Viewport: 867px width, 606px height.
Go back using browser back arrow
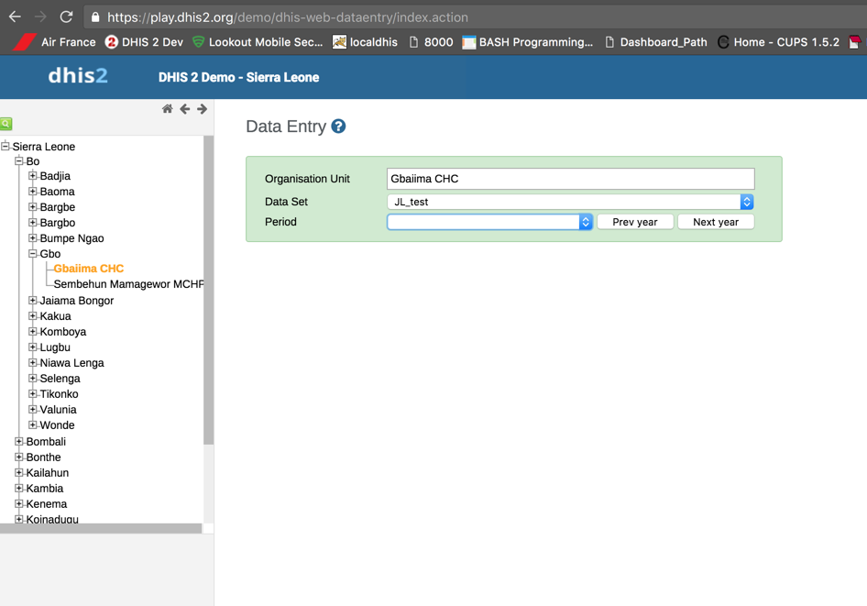15,17
